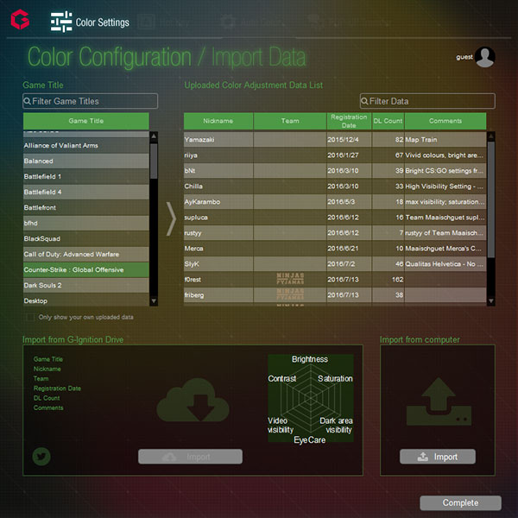518x518 pixels.
Task: Click the grayed Import button in G-Ignition Drive
Action: [190, 457]
